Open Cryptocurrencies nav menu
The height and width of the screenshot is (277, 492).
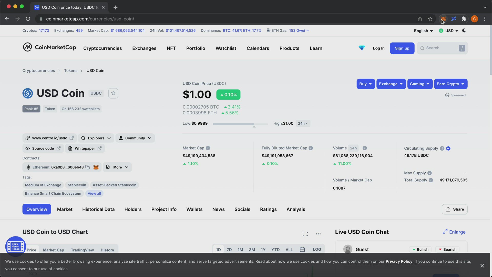pos(102,48)
